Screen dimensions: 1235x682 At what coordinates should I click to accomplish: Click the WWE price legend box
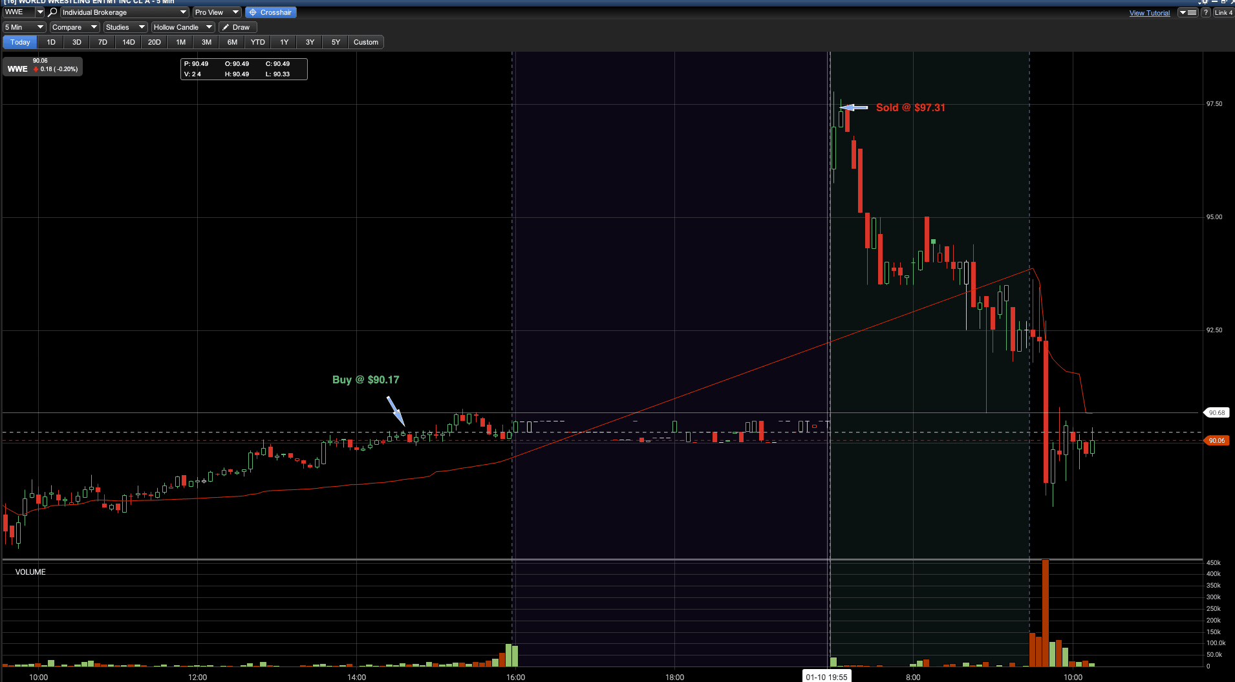click(43, 66)
